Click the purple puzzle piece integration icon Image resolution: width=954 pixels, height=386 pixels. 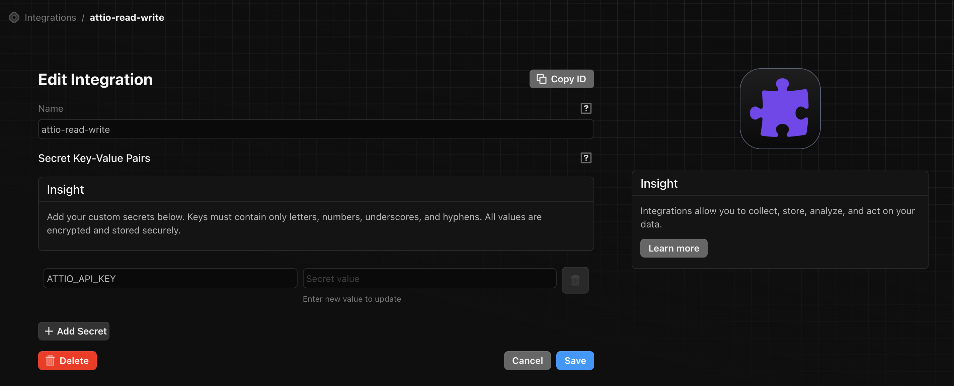point(780,108)
